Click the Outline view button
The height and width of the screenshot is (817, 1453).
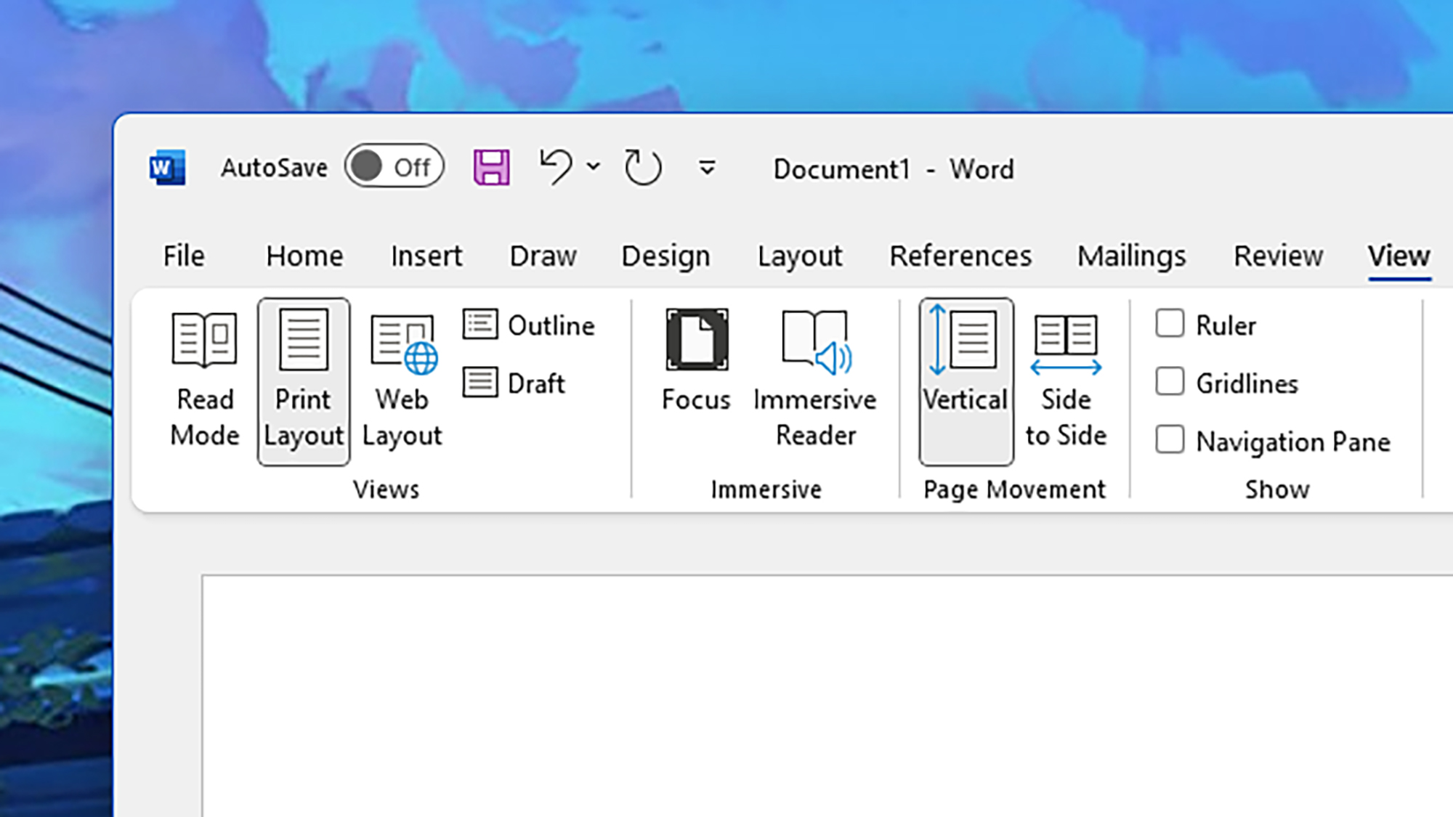tap(529, 325)
